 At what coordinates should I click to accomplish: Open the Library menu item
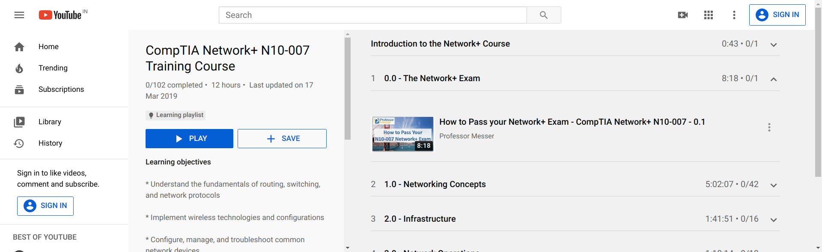(64, 122)
